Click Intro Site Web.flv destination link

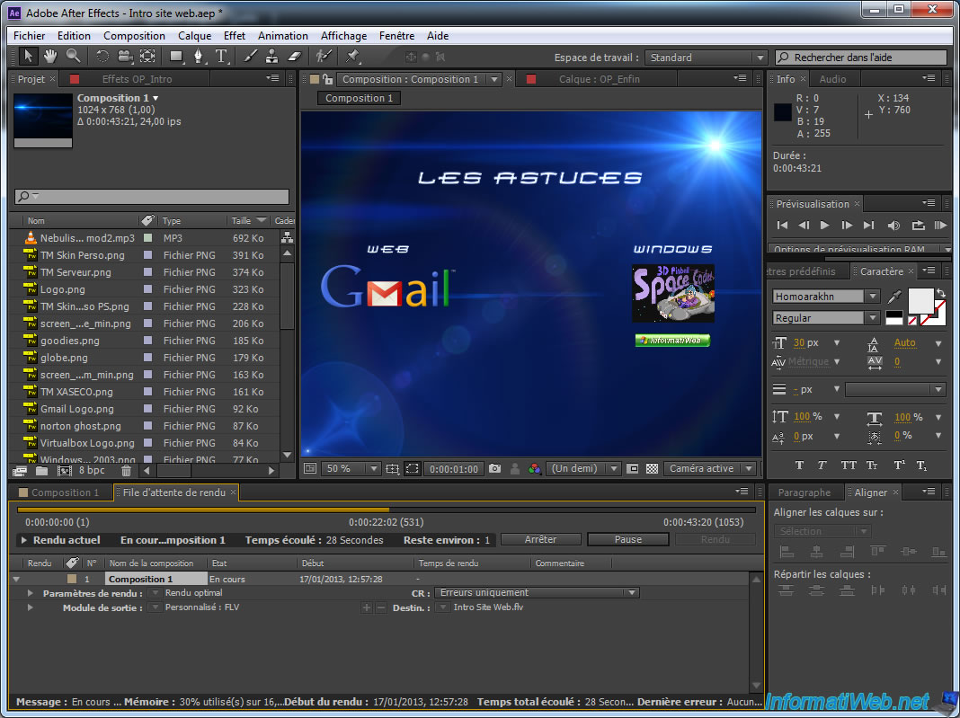488,607
